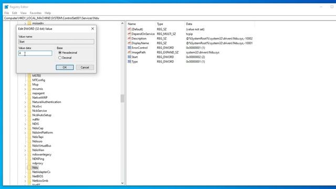336x189 pixels.
Task: Expand the Mup key
Action: pos(25,85)
